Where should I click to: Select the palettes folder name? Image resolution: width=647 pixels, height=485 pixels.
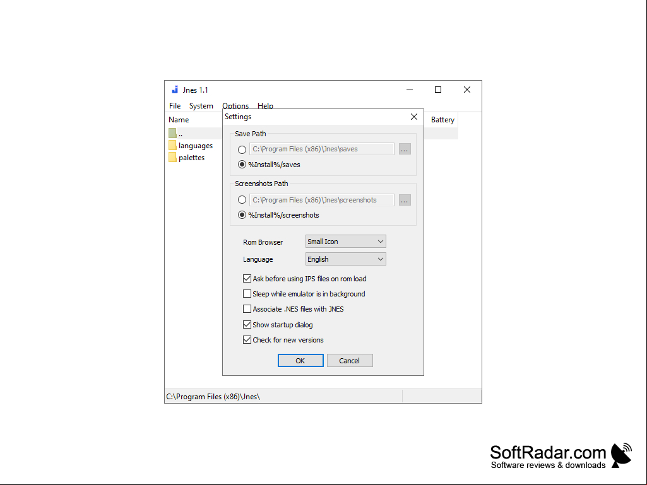pyautogui.click(x=191, y=158)
